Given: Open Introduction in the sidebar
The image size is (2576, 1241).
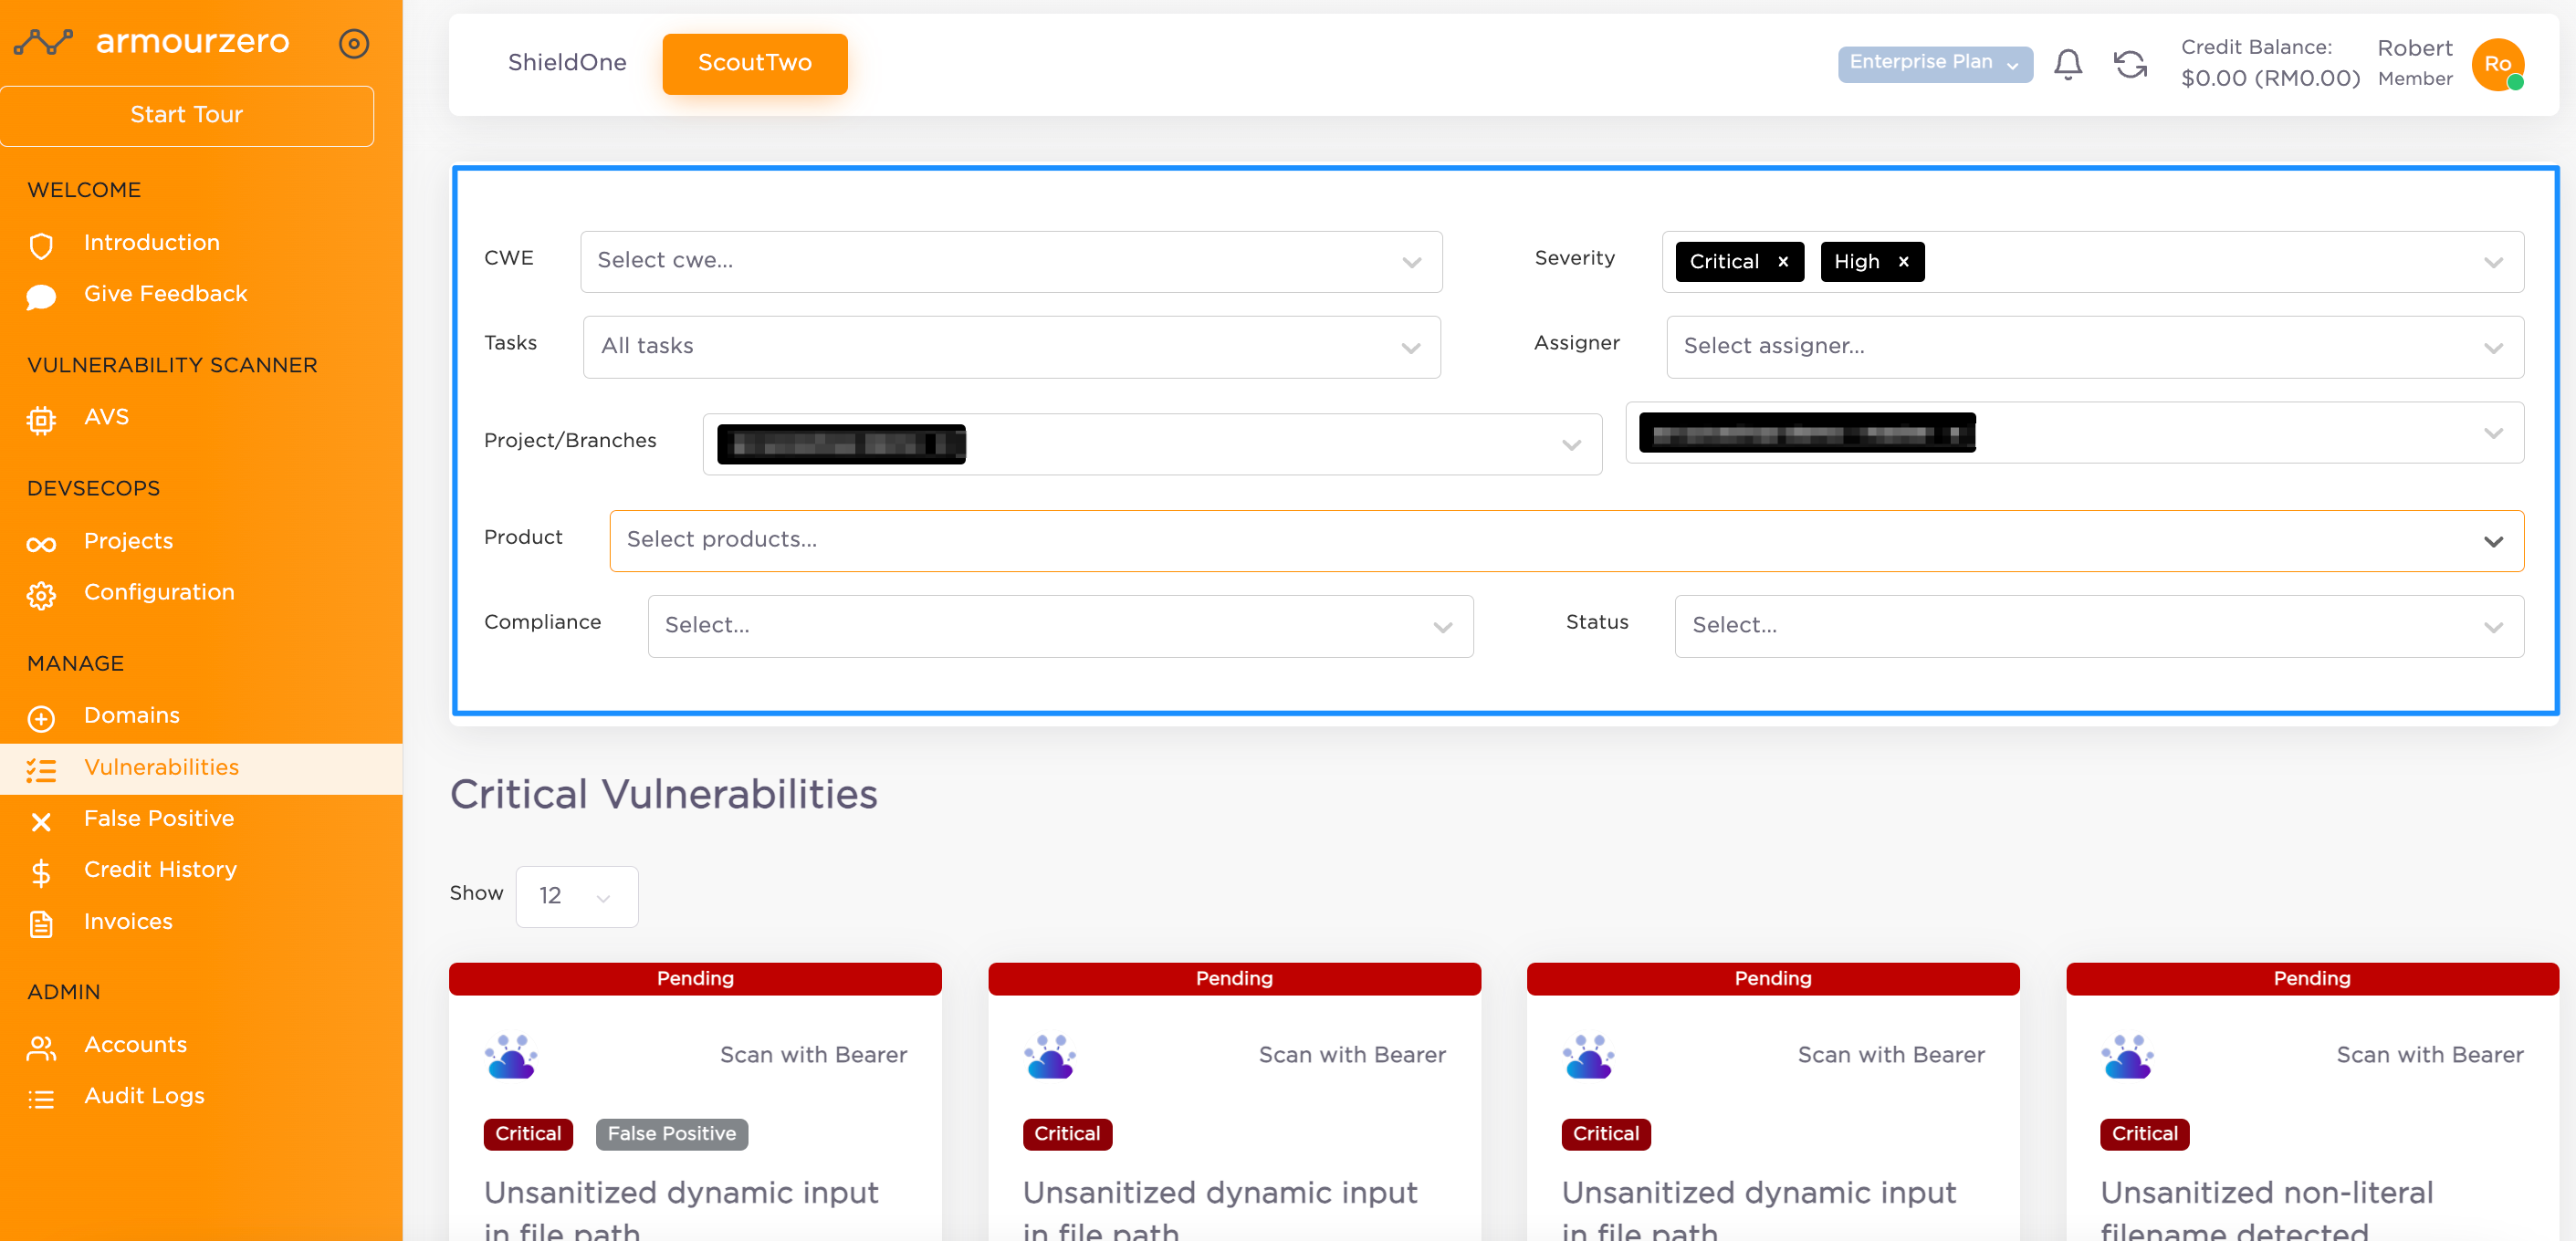Looking at the screenshot, I should click(x=151, y=243).
